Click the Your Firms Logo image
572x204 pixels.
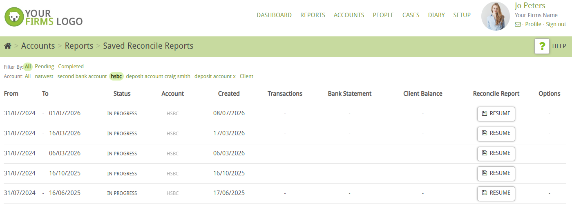(x=43, y=17)
